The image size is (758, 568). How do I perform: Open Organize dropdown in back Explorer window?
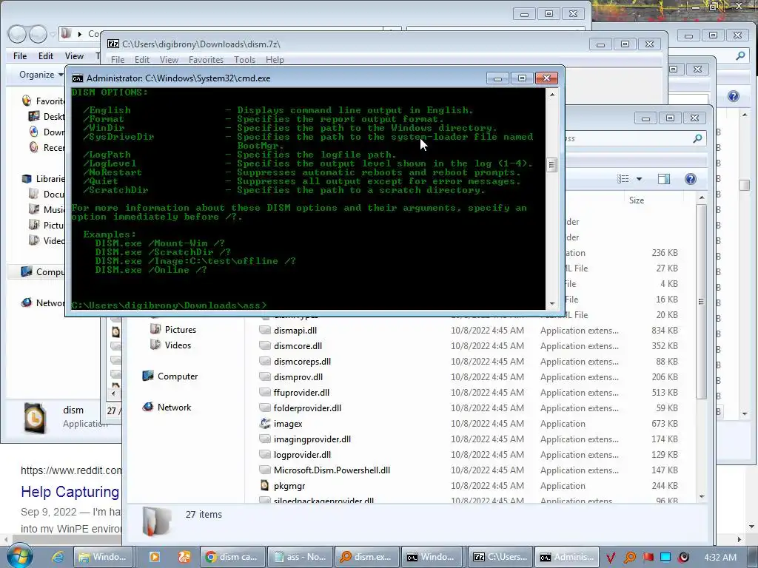41,75
